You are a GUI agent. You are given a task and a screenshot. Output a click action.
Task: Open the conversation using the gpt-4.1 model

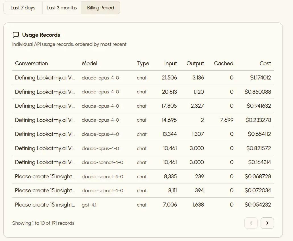click(x=45, y=205)
